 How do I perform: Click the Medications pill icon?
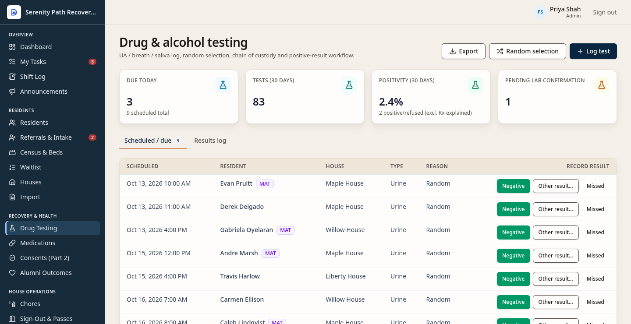(x=12, y=243)
